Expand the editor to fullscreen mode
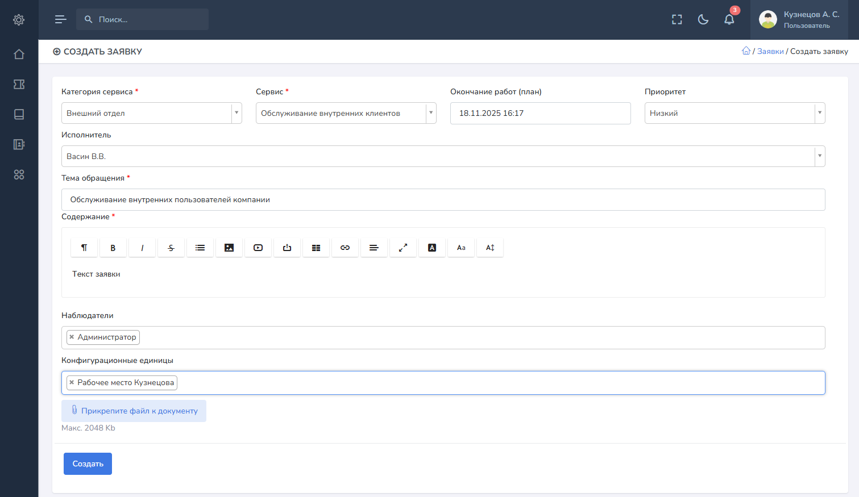The height and width of the screenshot is (497, 859). [x=403, y=248]
